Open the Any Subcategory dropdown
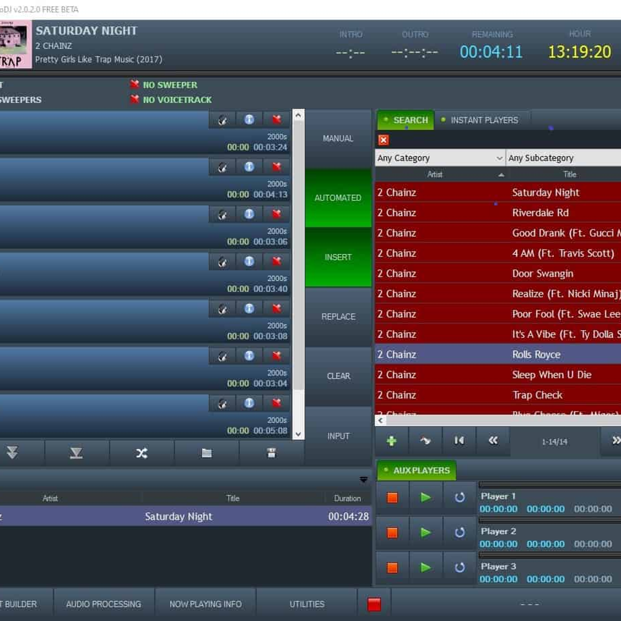Viewport: 621px width, 621px height. pyautogui.click(x=563, y=158)
